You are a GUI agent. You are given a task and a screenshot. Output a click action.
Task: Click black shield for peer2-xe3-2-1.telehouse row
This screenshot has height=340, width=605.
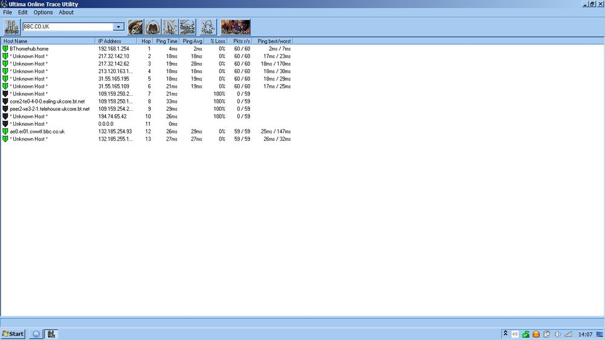(5, 109)
